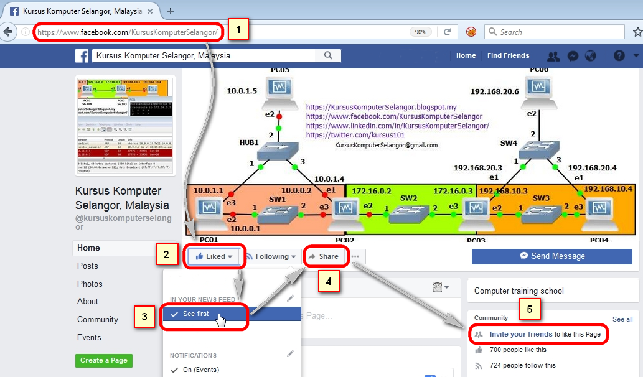Open the site information icon in address bar
643x377 pixels.
25,32
